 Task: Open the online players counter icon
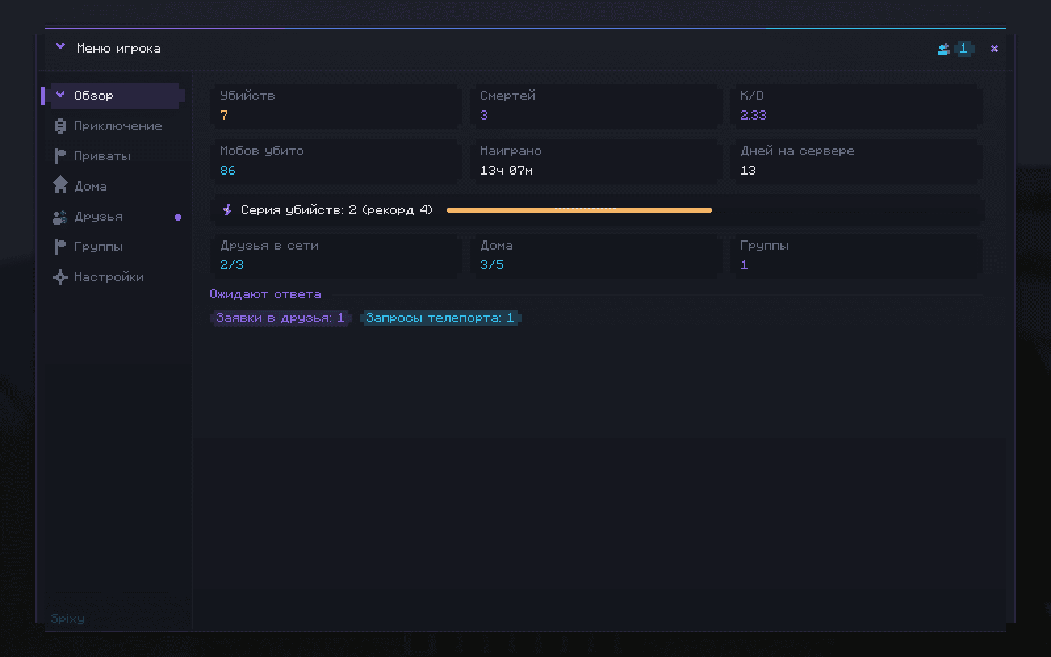pos(943,49)
